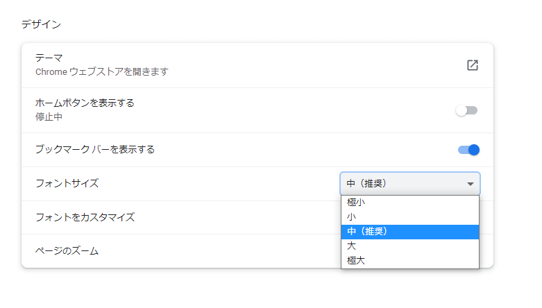
Task: Click the デザイン section heading
Action: coord(41,24)
